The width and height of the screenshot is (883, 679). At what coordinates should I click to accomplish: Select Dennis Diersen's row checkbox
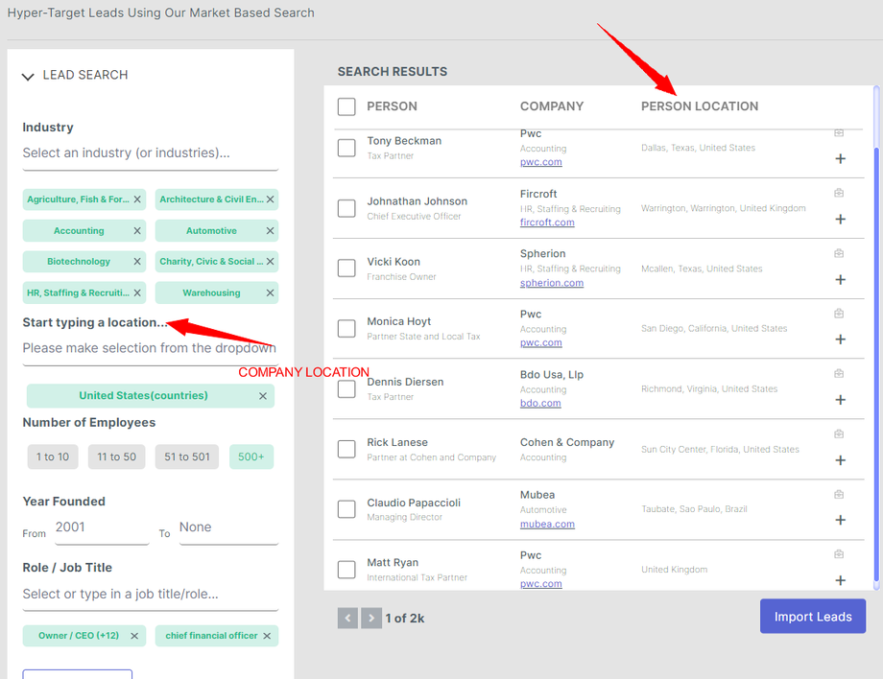click(346, 389)
